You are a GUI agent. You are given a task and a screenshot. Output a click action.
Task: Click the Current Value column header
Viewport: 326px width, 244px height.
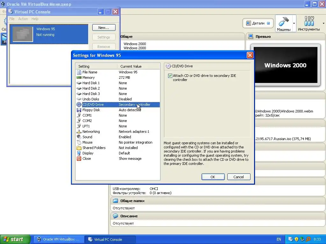pos(139,66)
